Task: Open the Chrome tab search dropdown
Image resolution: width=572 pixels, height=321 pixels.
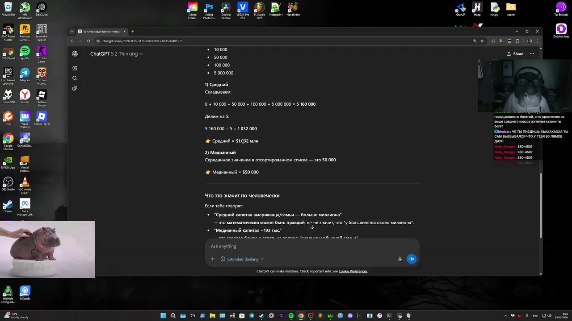Action: [71, 32]
